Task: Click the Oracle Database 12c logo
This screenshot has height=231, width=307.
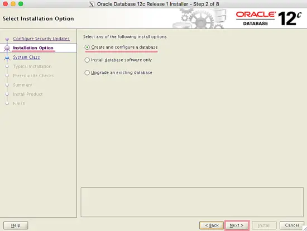Action: coord(268,18)
